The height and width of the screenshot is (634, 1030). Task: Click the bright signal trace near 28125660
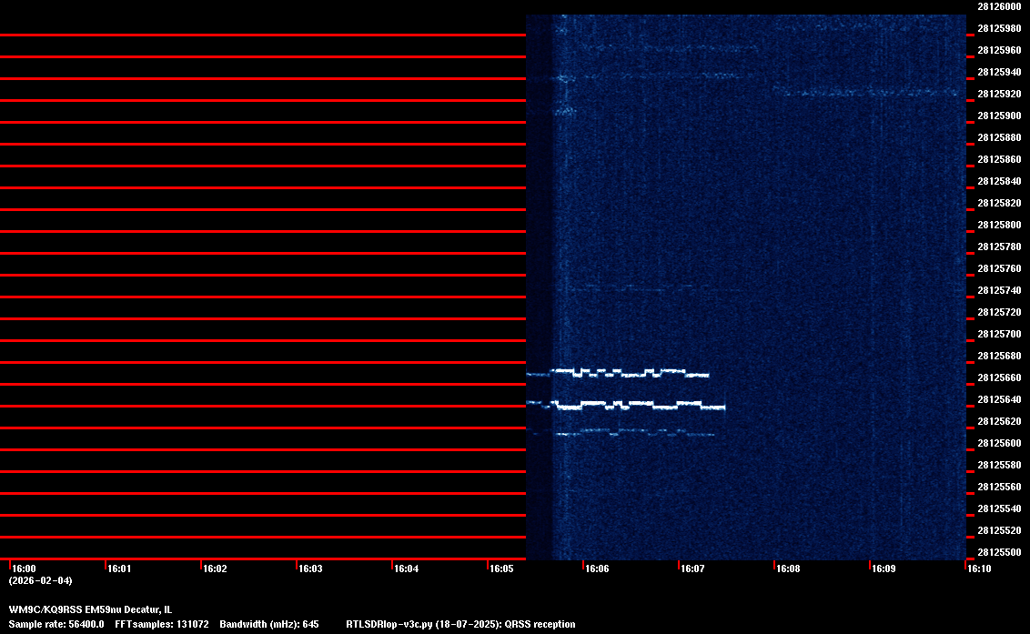(619, 372)
